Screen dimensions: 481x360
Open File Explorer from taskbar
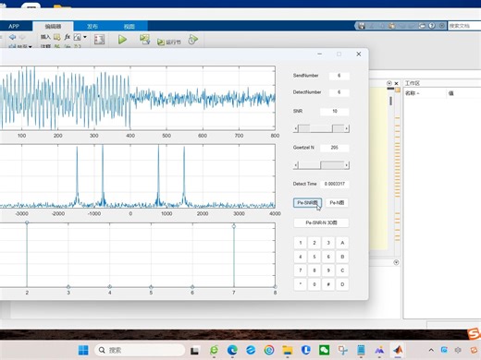288,350
